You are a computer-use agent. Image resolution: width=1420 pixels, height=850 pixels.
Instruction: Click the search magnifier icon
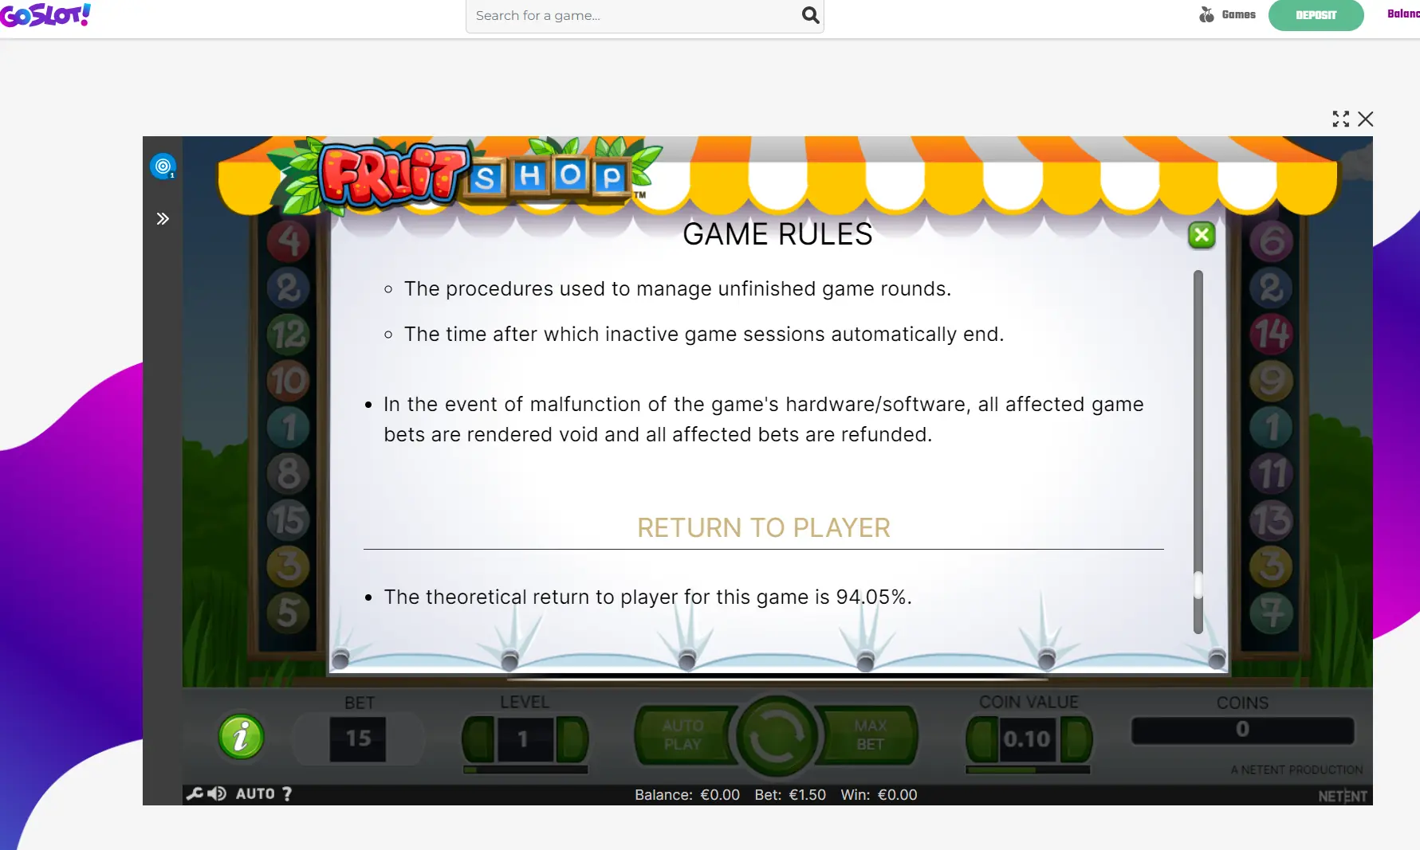(x=810, y=15)
